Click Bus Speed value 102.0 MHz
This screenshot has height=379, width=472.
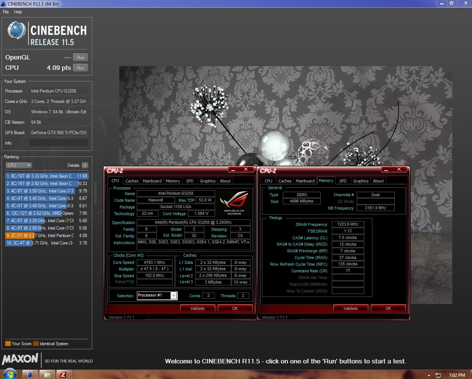point(154,276)
